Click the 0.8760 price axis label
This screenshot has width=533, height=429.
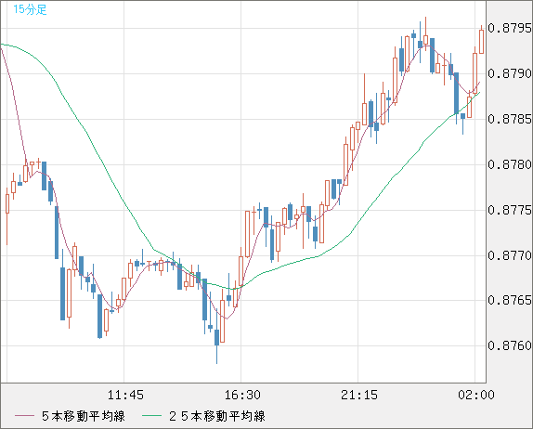click(510, 345)
